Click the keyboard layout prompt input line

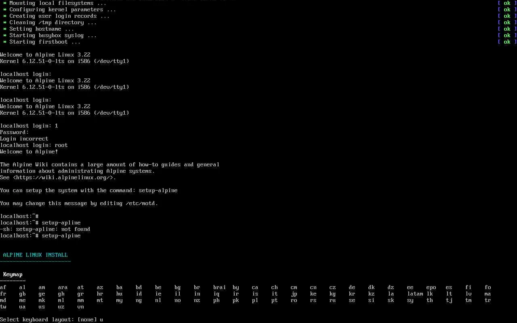tap(52, 319)
